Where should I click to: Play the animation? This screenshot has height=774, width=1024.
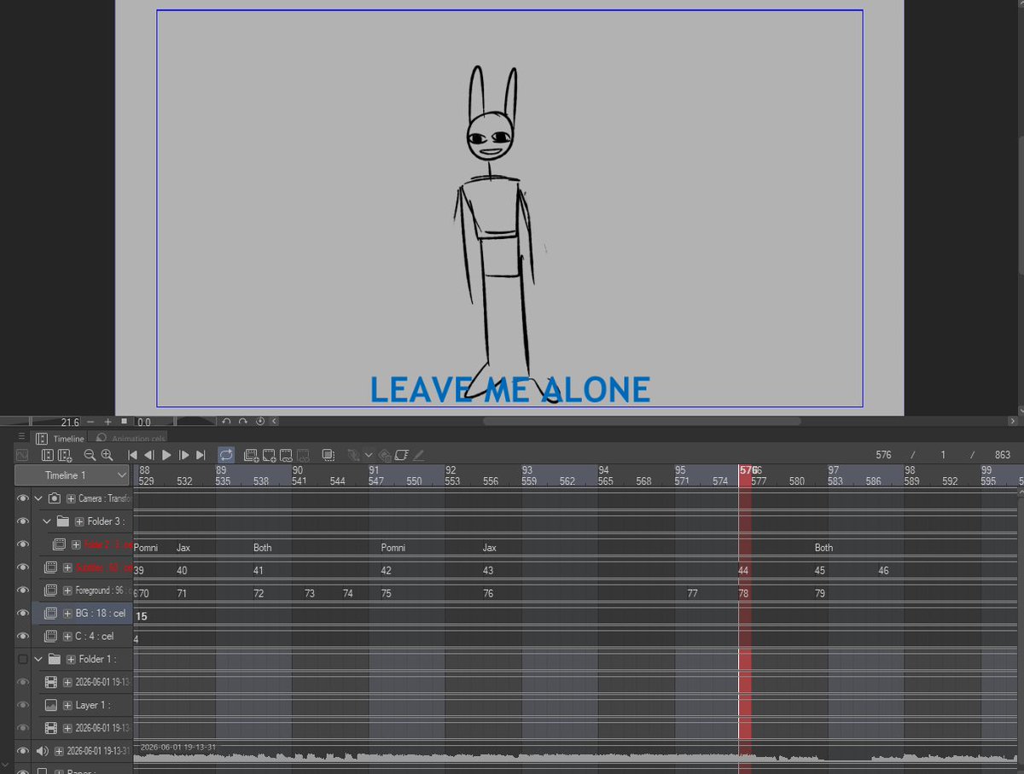pos(166,456)
